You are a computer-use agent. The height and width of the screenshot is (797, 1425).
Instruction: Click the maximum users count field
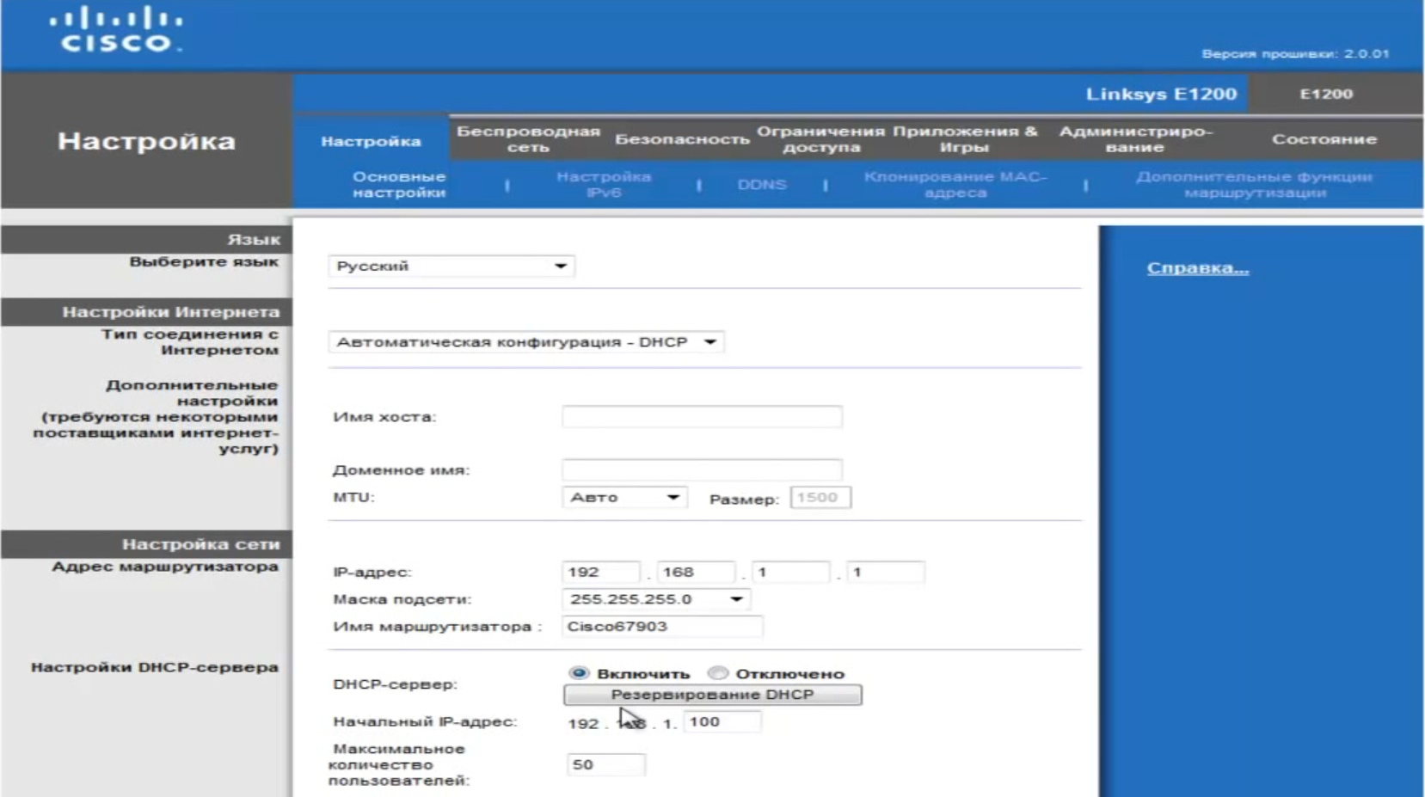pyautogui.click(x=605, y=764)
